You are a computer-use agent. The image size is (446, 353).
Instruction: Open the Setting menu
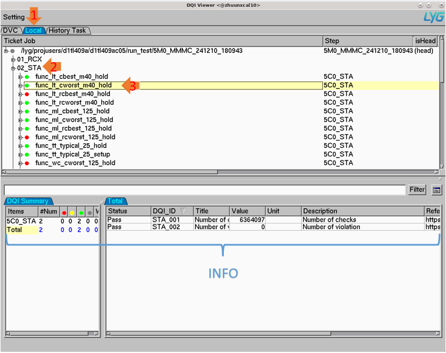(x=13, y=17)
